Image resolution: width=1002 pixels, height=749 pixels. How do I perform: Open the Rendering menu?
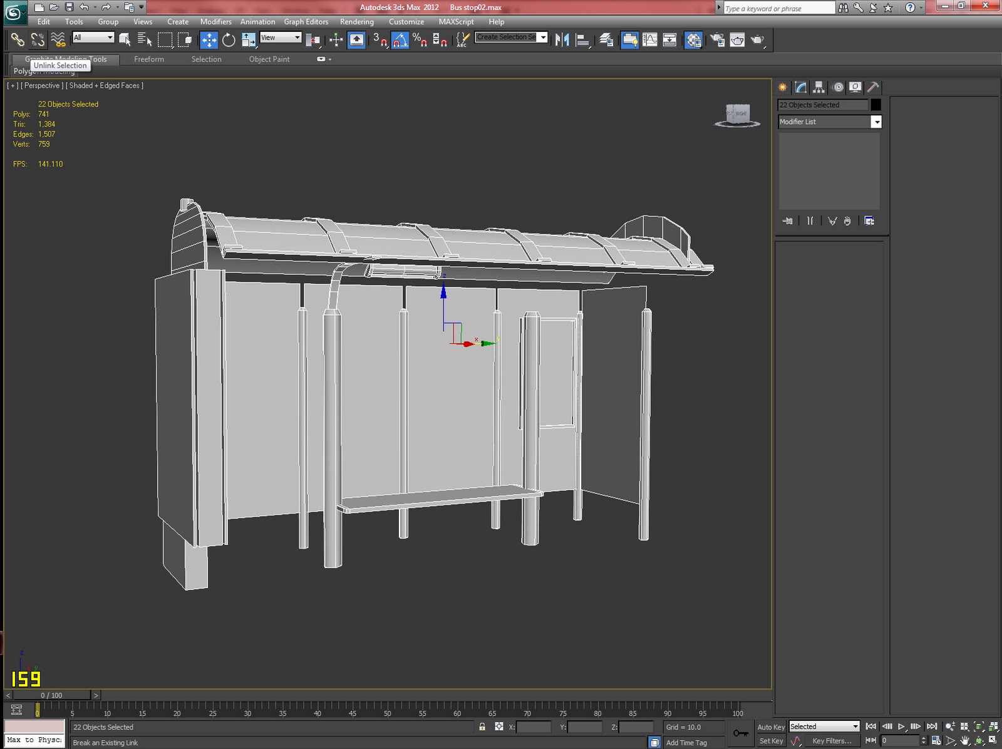pos(356,22)
